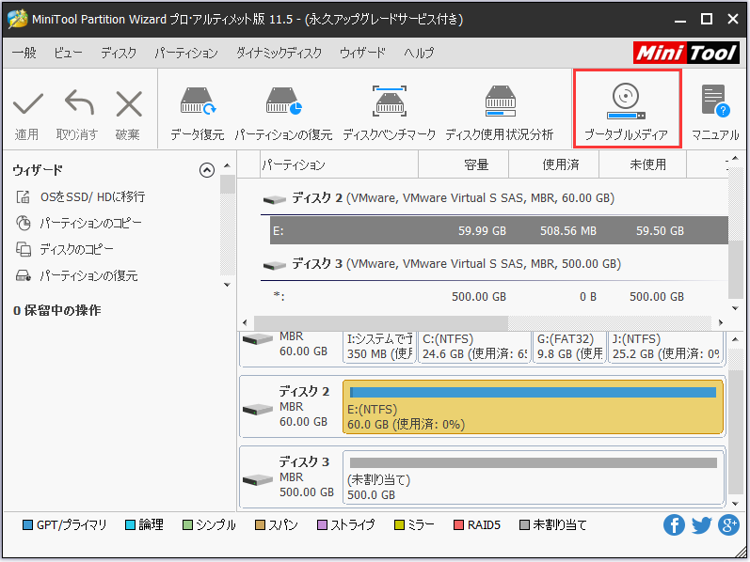
Task: Collapse the ウィザード panel chevron
Action: tap(207, 170)
